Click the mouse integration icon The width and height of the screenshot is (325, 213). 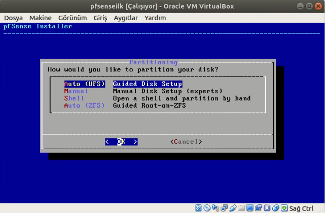pos(276,208)
